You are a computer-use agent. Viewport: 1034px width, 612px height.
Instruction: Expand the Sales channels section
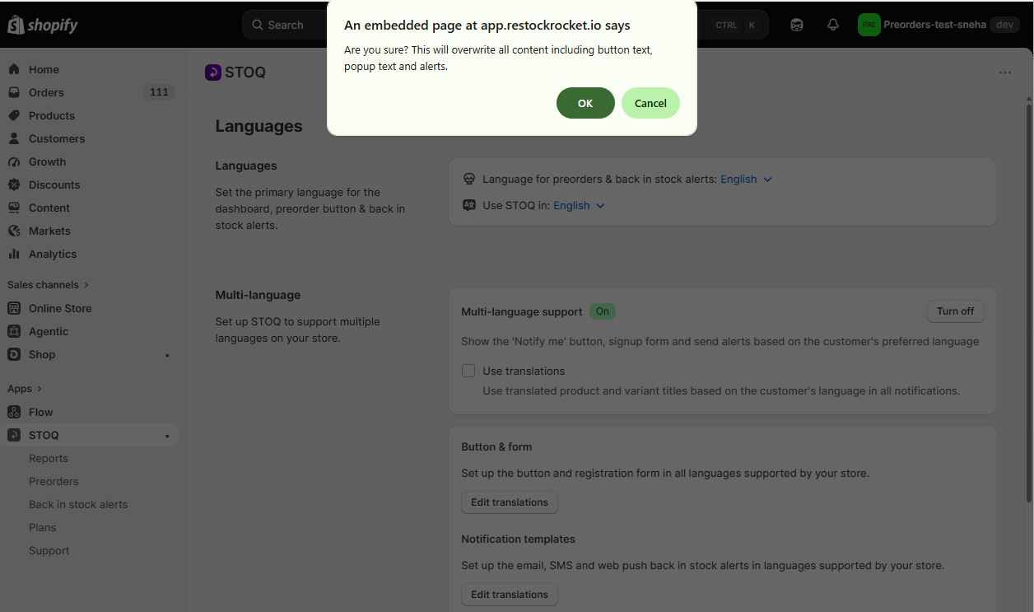(48, 285)
